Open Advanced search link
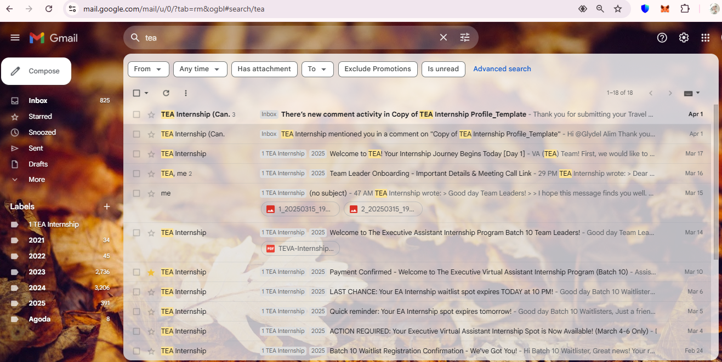Viewport: 722px width, 362px height. (x=502, y=69)
